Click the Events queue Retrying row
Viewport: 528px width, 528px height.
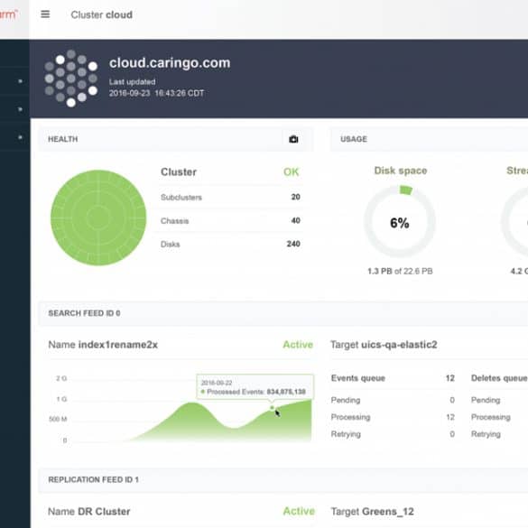(393, 434)
